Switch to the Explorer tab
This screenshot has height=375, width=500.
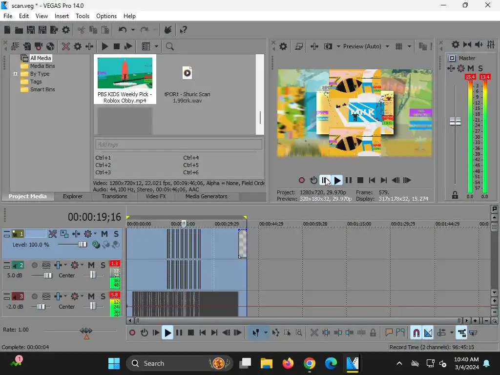click(73, 196)
